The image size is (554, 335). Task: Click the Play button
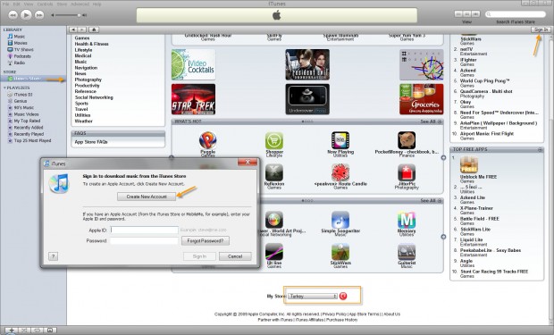tap(26, 15)
